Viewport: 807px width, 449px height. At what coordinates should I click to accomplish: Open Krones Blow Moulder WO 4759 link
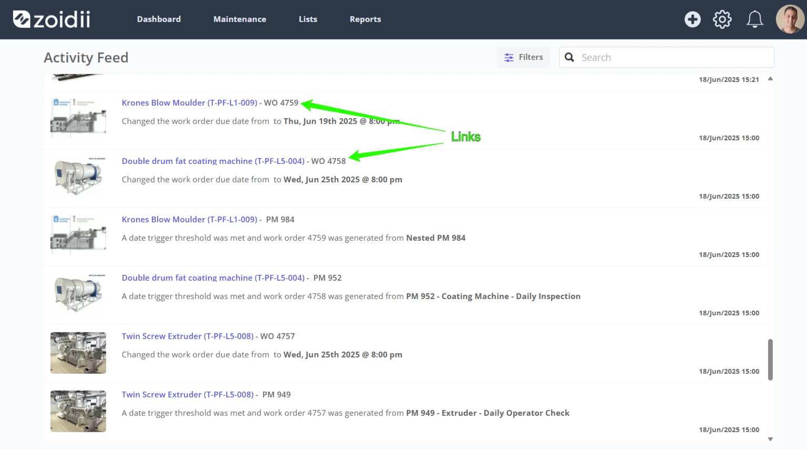tap(190, 103)
